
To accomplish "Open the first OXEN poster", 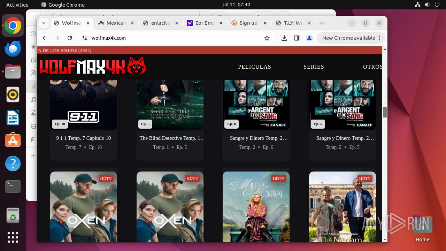I will (x=84, y=207).
